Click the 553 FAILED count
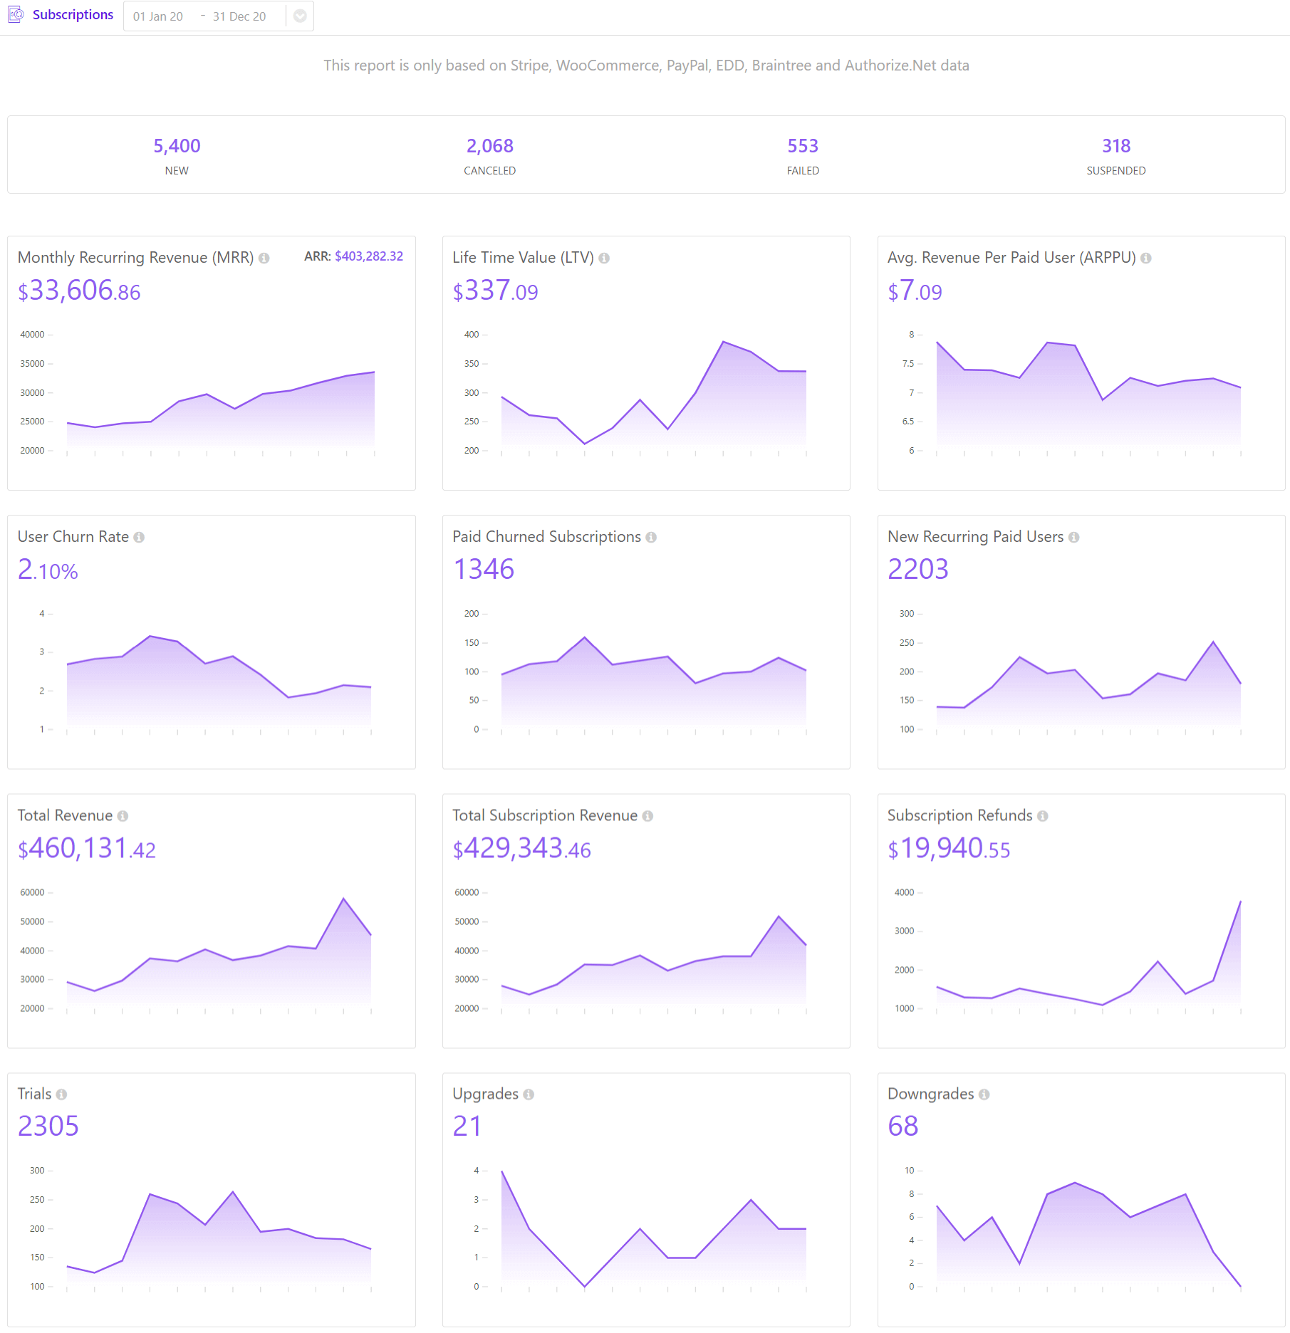Image resolution: width=1290 pixels, height=1333 pixels. click(803, 146)
